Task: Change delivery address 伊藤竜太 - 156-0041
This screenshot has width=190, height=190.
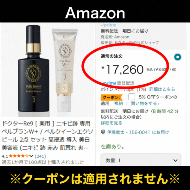Action: [x=138, y=132]
